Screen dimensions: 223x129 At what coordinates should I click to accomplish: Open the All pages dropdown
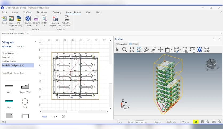pyautogui.click(x=55, y=117)
